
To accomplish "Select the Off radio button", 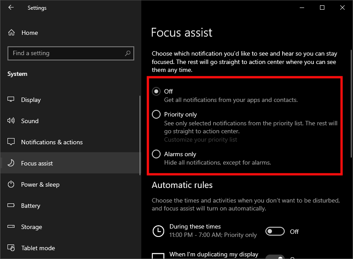I will pyautogui.click(x=156, y=91).
